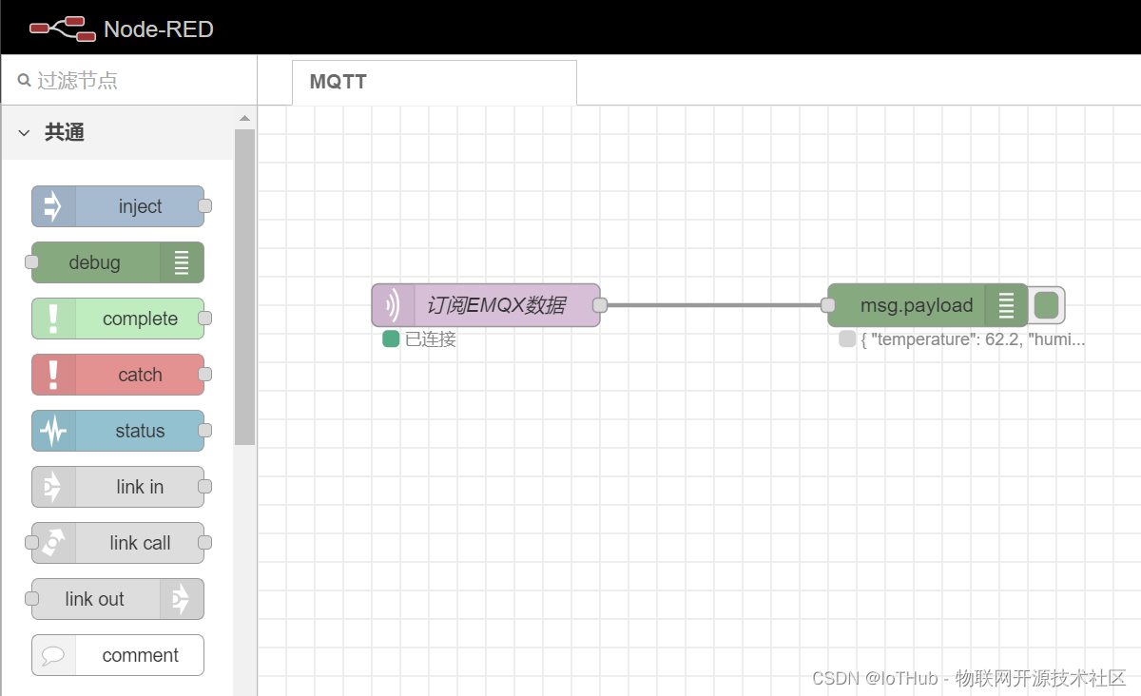Click the link in node arrow icon

pyautogui.click(x=53, y=487)
